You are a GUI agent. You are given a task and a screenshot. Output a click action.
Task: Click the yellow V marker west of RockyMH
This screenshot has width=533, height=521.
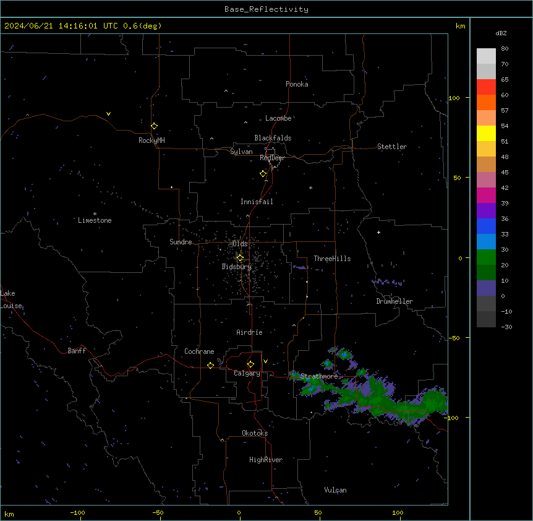click(x=108, y=114)
